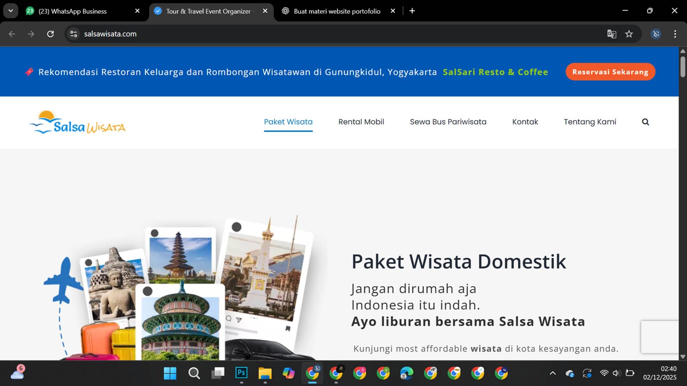The height and width of the screenshot is (386, 687).
Task: Click the page vertical scrollbar thumb
Action: [x=683, y=66]
